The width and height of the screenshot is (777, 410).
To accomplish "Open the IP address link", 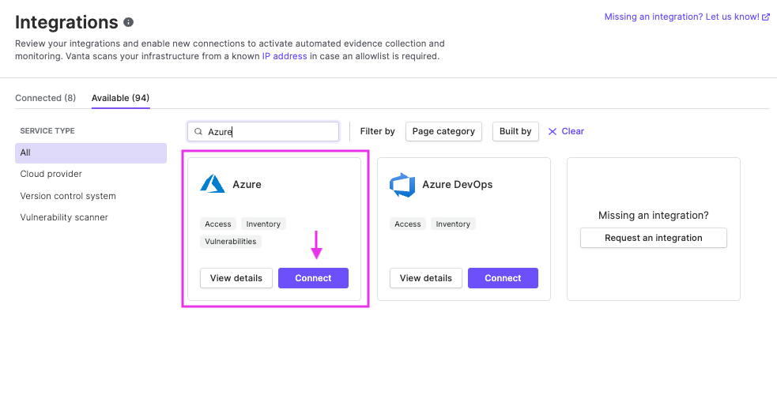I will (x=285, y=56).
